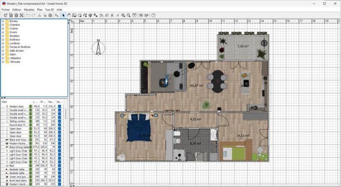
Task: Activate the Pan hand tool
Action: (69, 15)
